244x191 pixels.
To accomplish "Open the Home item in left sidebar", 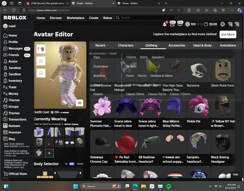I will 10,36.
